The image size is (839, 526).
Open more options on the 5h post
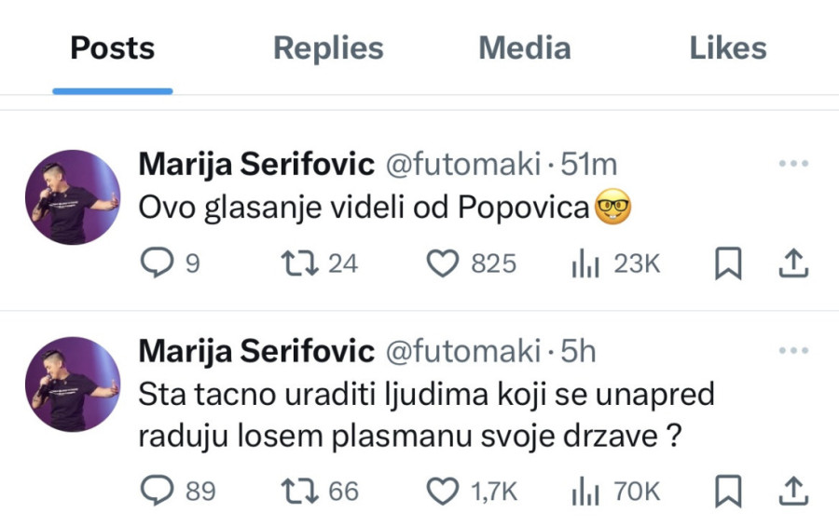click(x=792, y=351)
